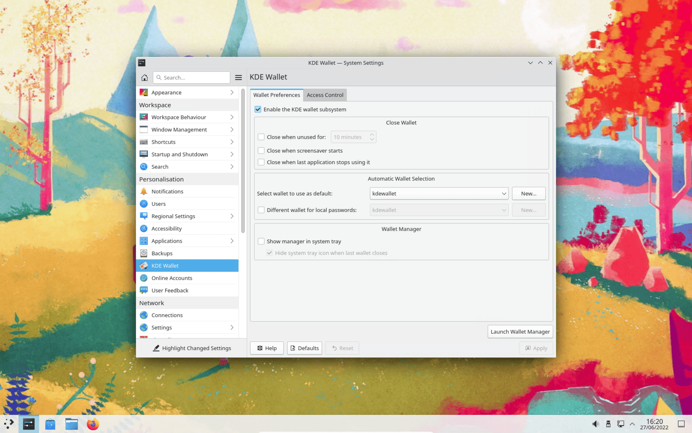692x433 pixels.
Task: Click the Users icon in sidebar
Action: tap(144, 204)
